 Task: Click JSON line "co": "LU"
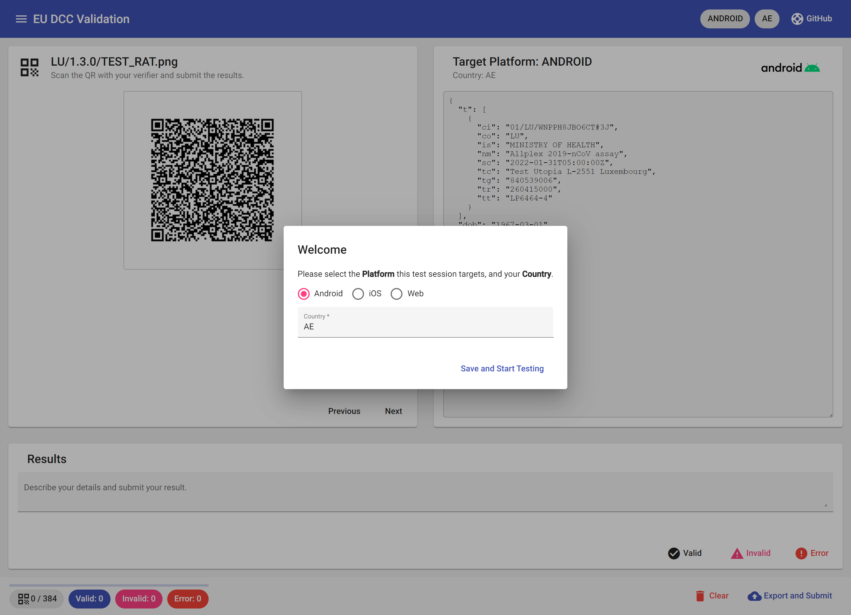point(502,136)
